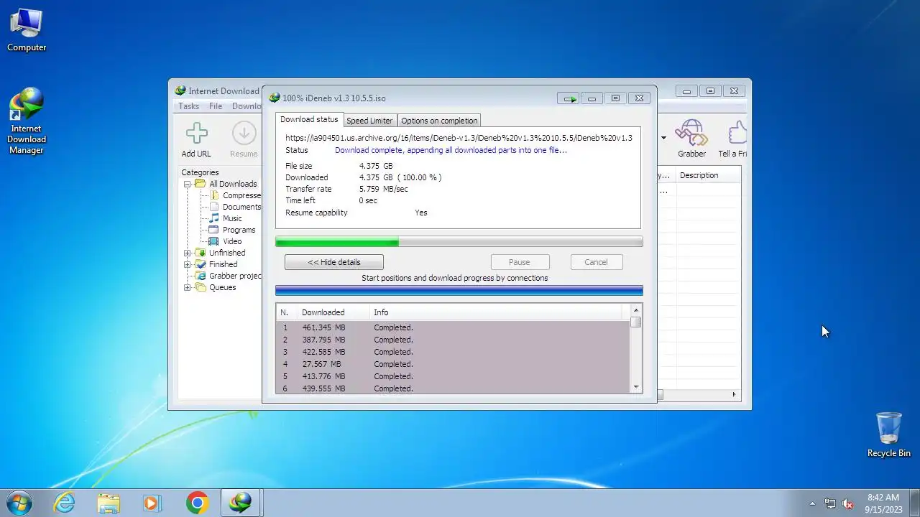
Task: Click the Pause button
Action: pos(519,262)
